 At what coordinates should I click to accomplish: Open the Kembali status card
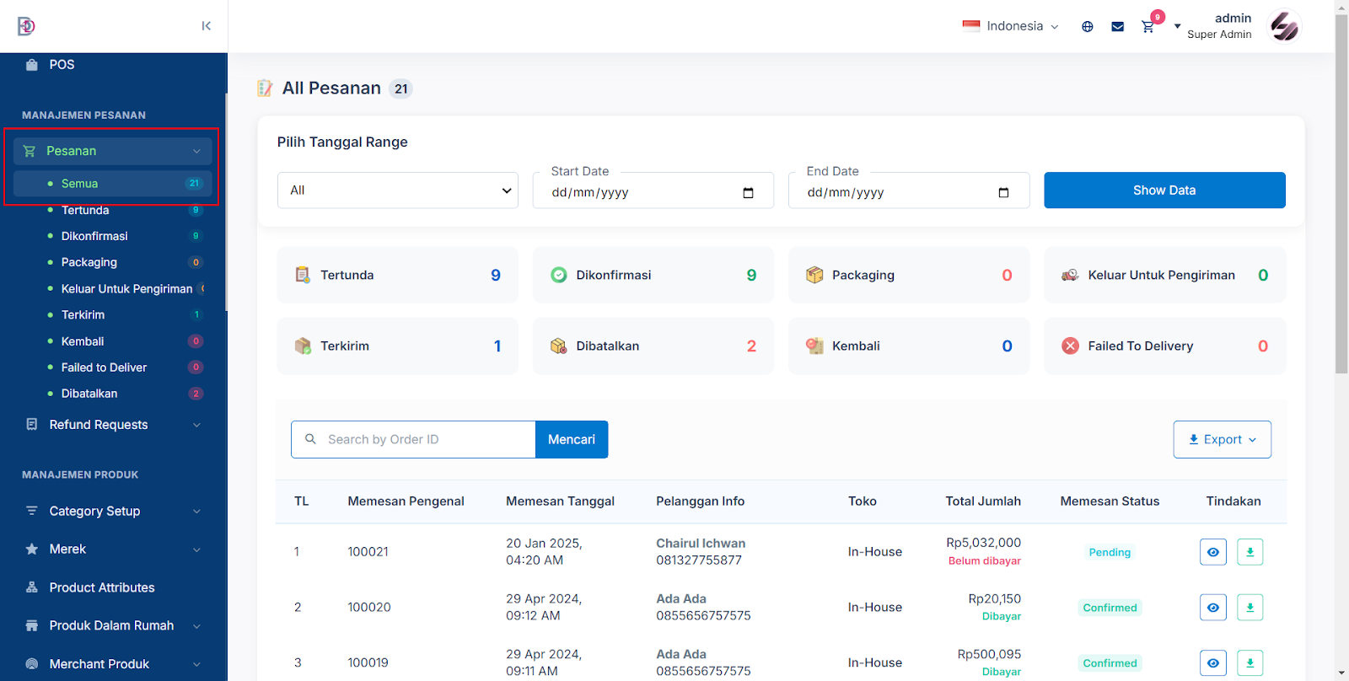[909, 346]
